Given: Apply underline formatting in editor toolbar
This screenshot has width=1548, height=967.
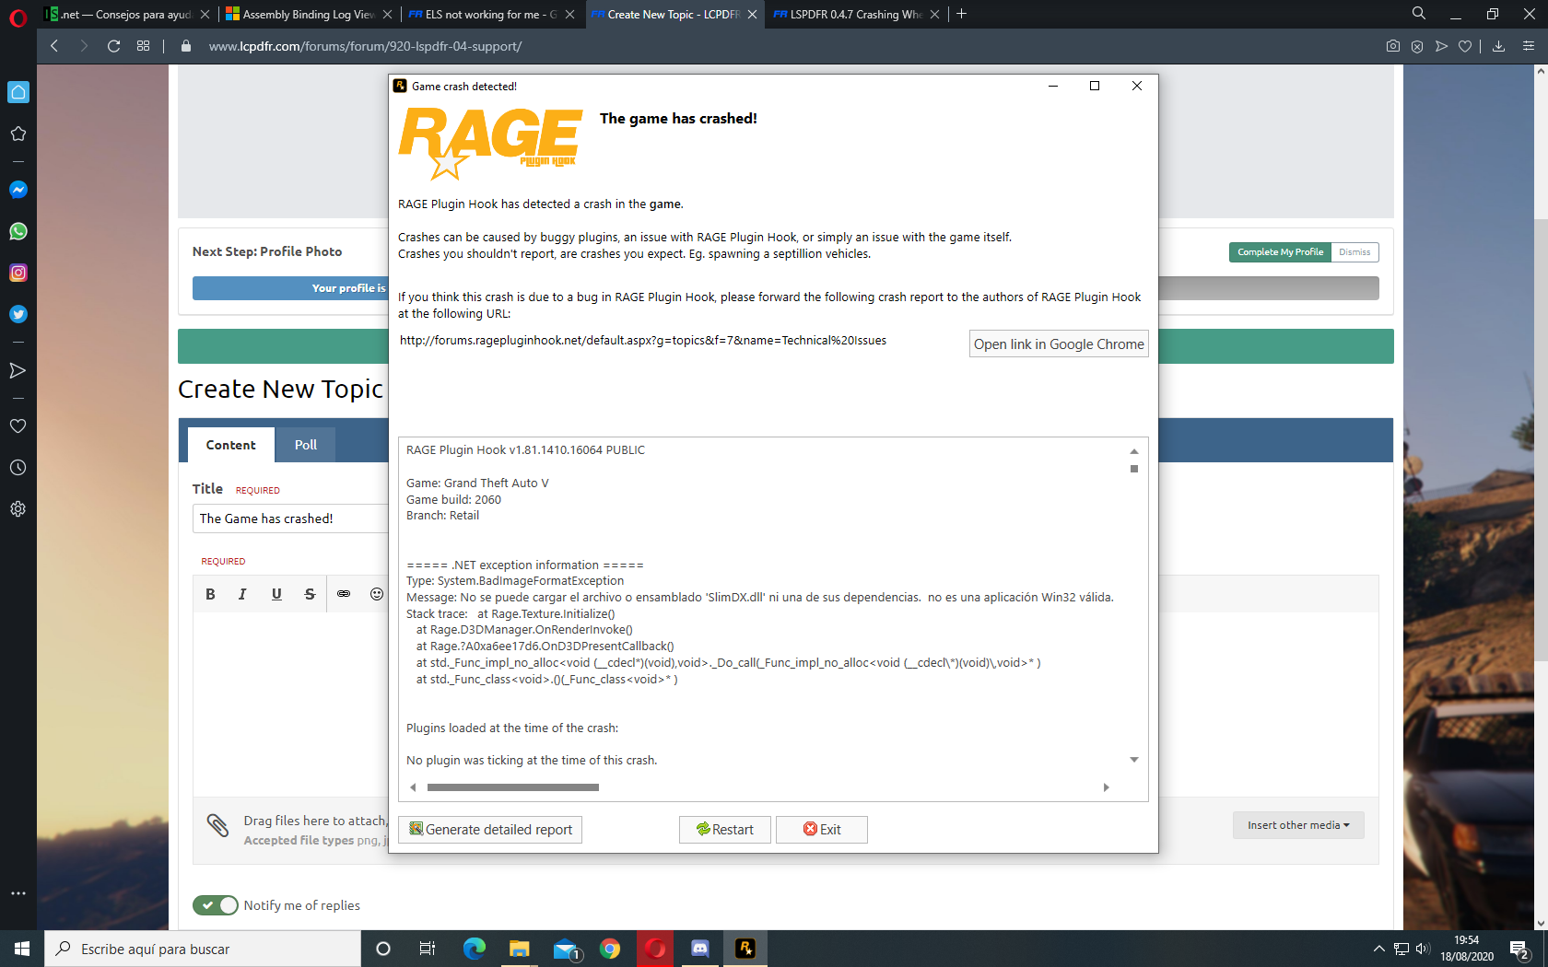Looking at the screenshot, I should tap(276, 594).
